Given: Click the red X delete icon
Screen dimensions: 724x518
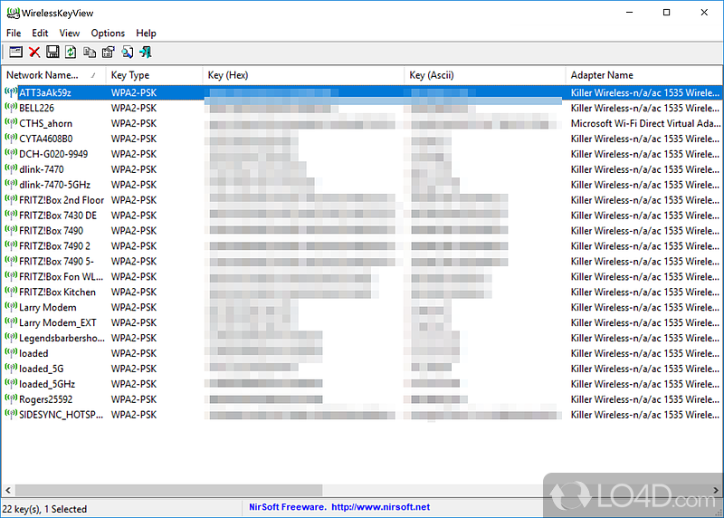Looking at the screenshot, I should click(x=34, y=53).
